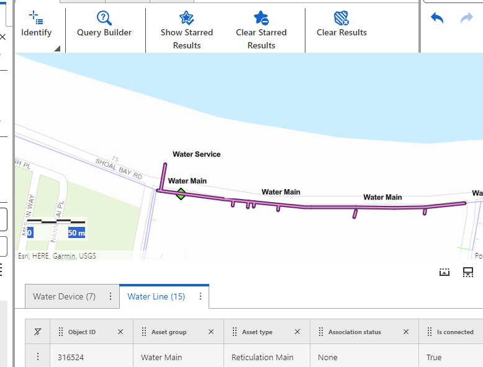Clear Results from the map

[341, 25]
